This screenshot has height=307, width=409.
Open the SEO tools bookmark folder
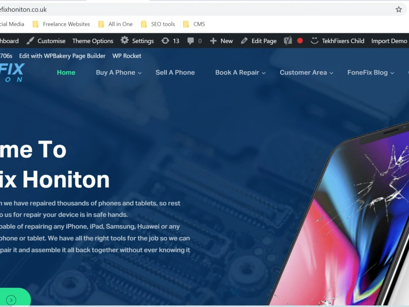click(x=158, y=24)
